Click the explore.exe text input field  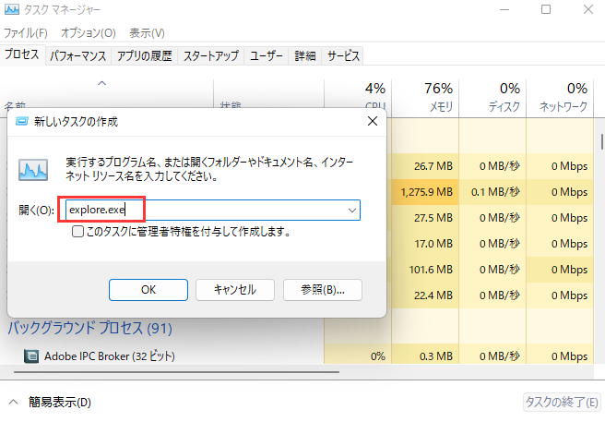point(213,211)
